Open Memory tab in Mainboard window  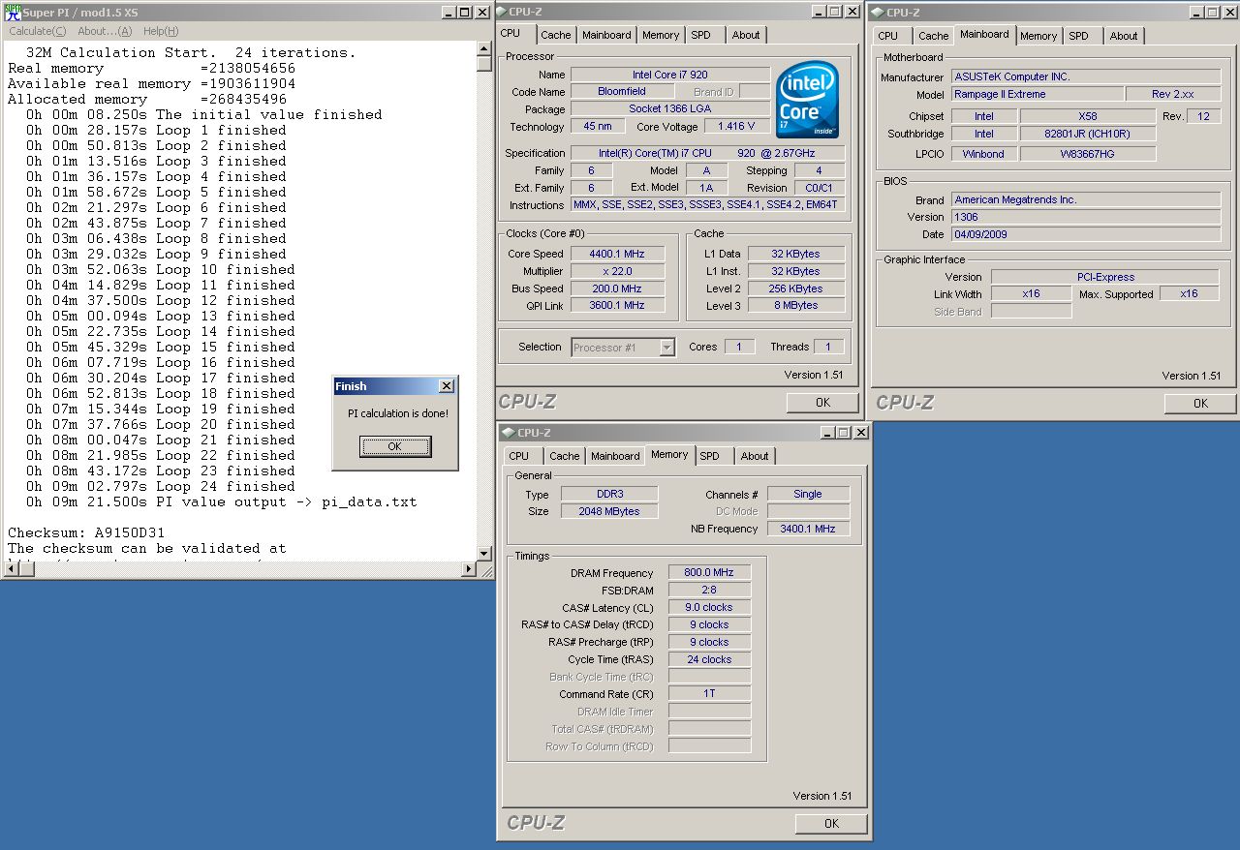click(1038, 36)
